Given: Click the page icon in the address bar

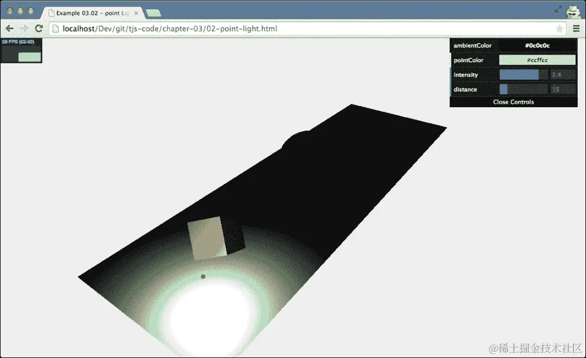Looking at the screenshot, I should tap(57, 28).
